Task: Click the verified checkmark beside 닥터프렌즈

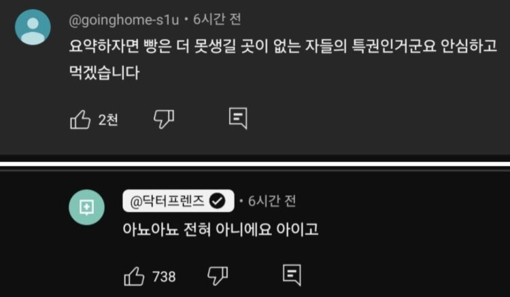Action: tap(218, 201)
